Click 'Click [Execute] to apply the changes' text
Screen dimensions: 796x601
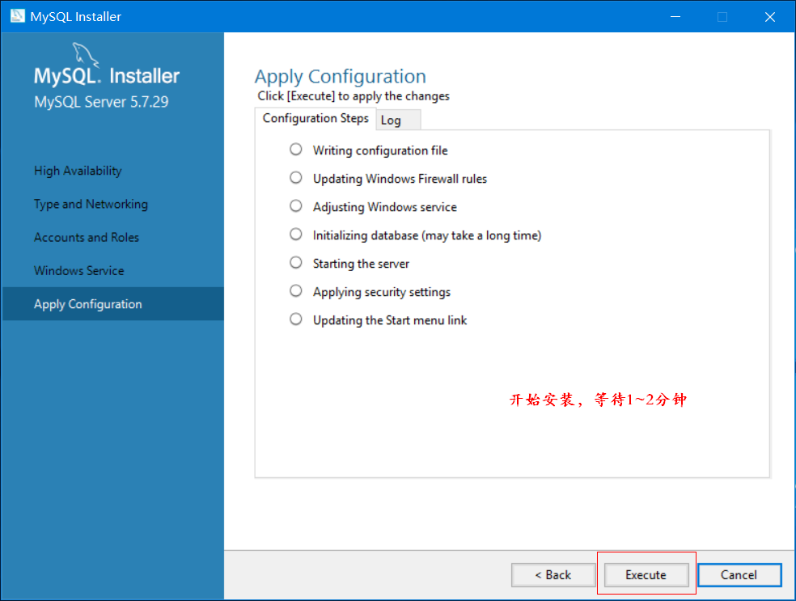354,96
